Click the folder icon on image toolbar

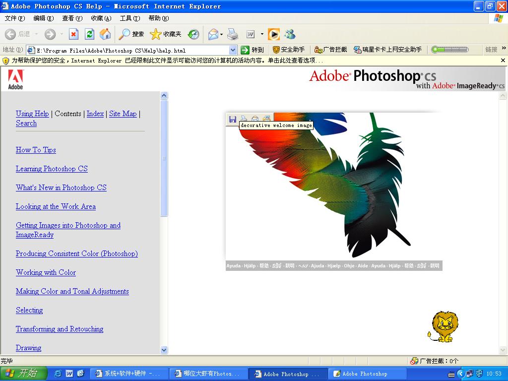pyautogui.click(x=266, y=119)
